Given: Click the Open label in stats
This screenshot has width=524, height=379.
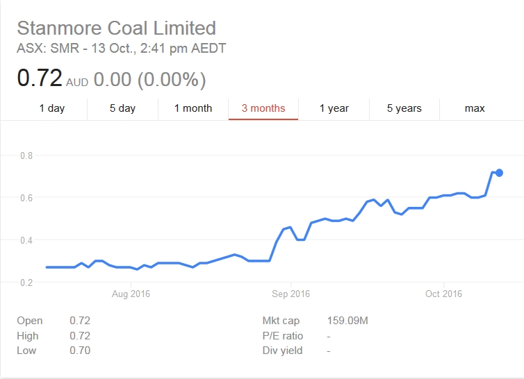Looking at the screenshot, I should tap(30, 321).
